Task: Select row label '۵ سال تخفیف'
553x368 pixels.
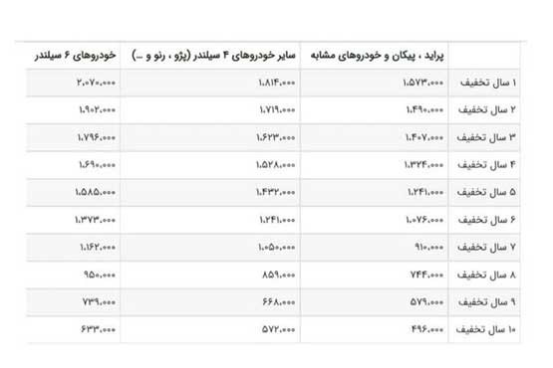Action: click(x=486, y=192)
